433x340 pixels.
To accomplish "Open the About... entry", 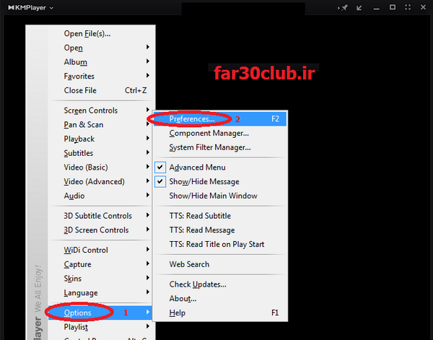I will pyautogui.click(x=220, y=299).
